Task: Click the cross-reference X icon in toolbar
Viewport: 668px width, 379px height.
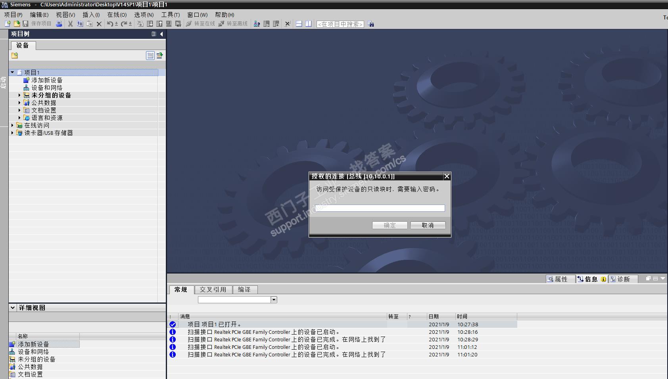Action: [x=288, y=24]
